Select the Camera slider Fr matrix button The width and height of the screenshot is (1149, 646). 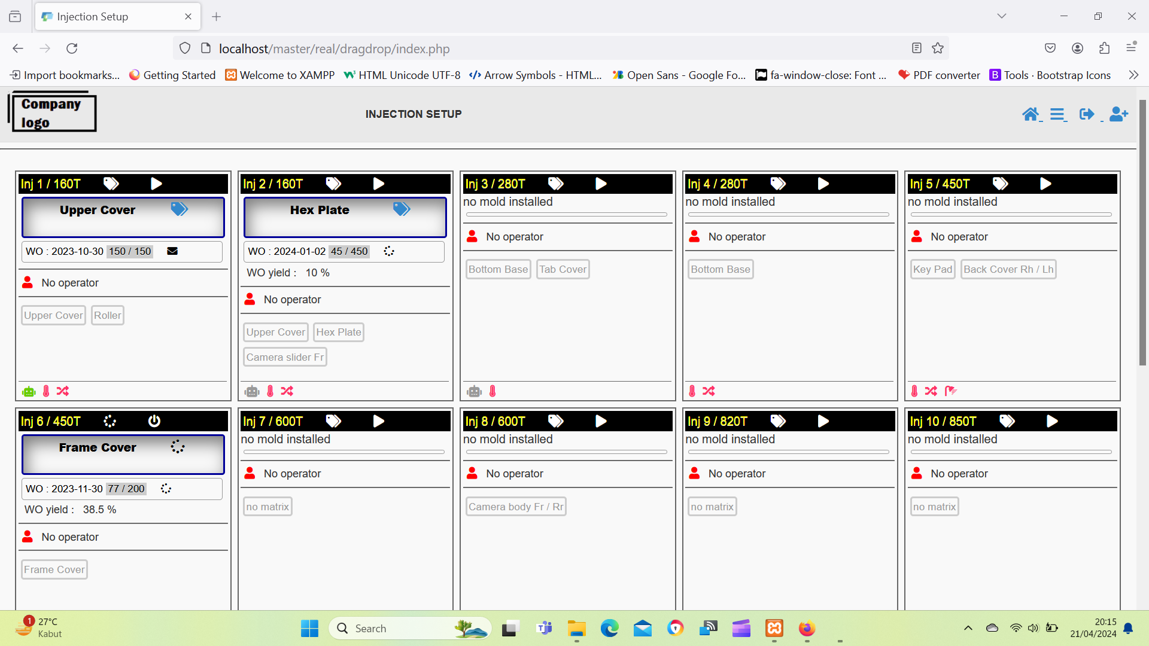pos(285,357)
